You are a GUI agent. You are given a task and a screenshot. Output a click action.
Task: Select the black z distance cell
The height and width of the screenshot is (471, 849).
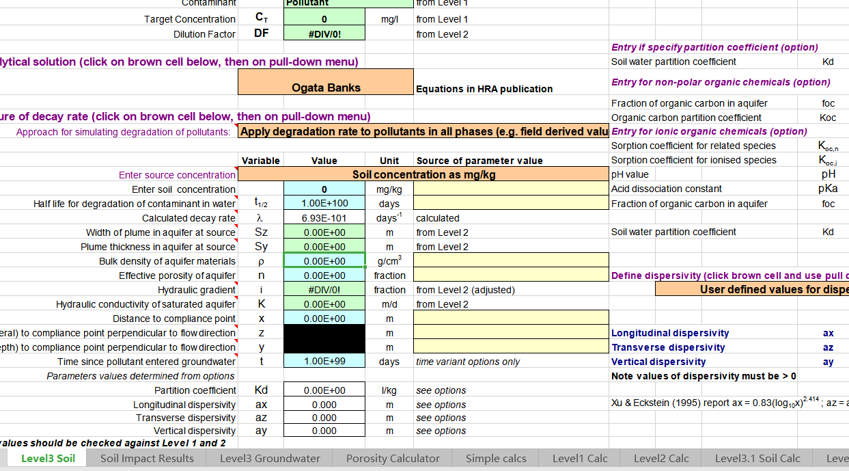pos(324,333)
